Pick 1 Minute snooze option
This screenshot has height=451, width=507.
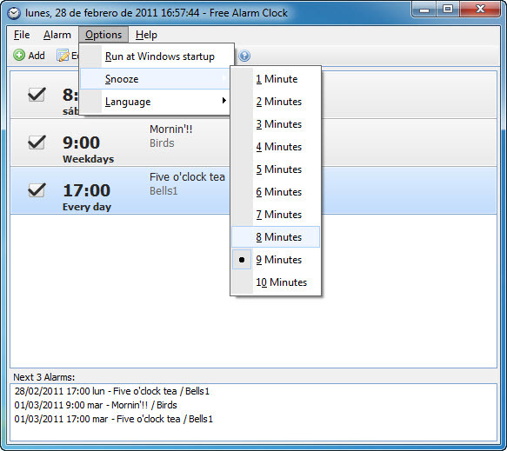click(276, 79)
